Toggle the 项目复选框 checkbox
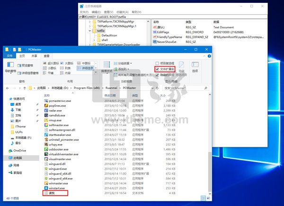The image size is (284, 206). pos(157,63)
